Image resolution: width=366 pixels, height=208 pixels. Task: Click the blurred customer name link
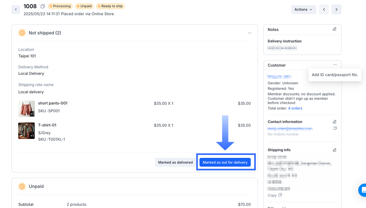click(x=279, y=77)
